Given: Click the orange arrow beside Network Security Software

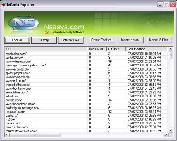Looking at the screenshot, I should 47,32.
